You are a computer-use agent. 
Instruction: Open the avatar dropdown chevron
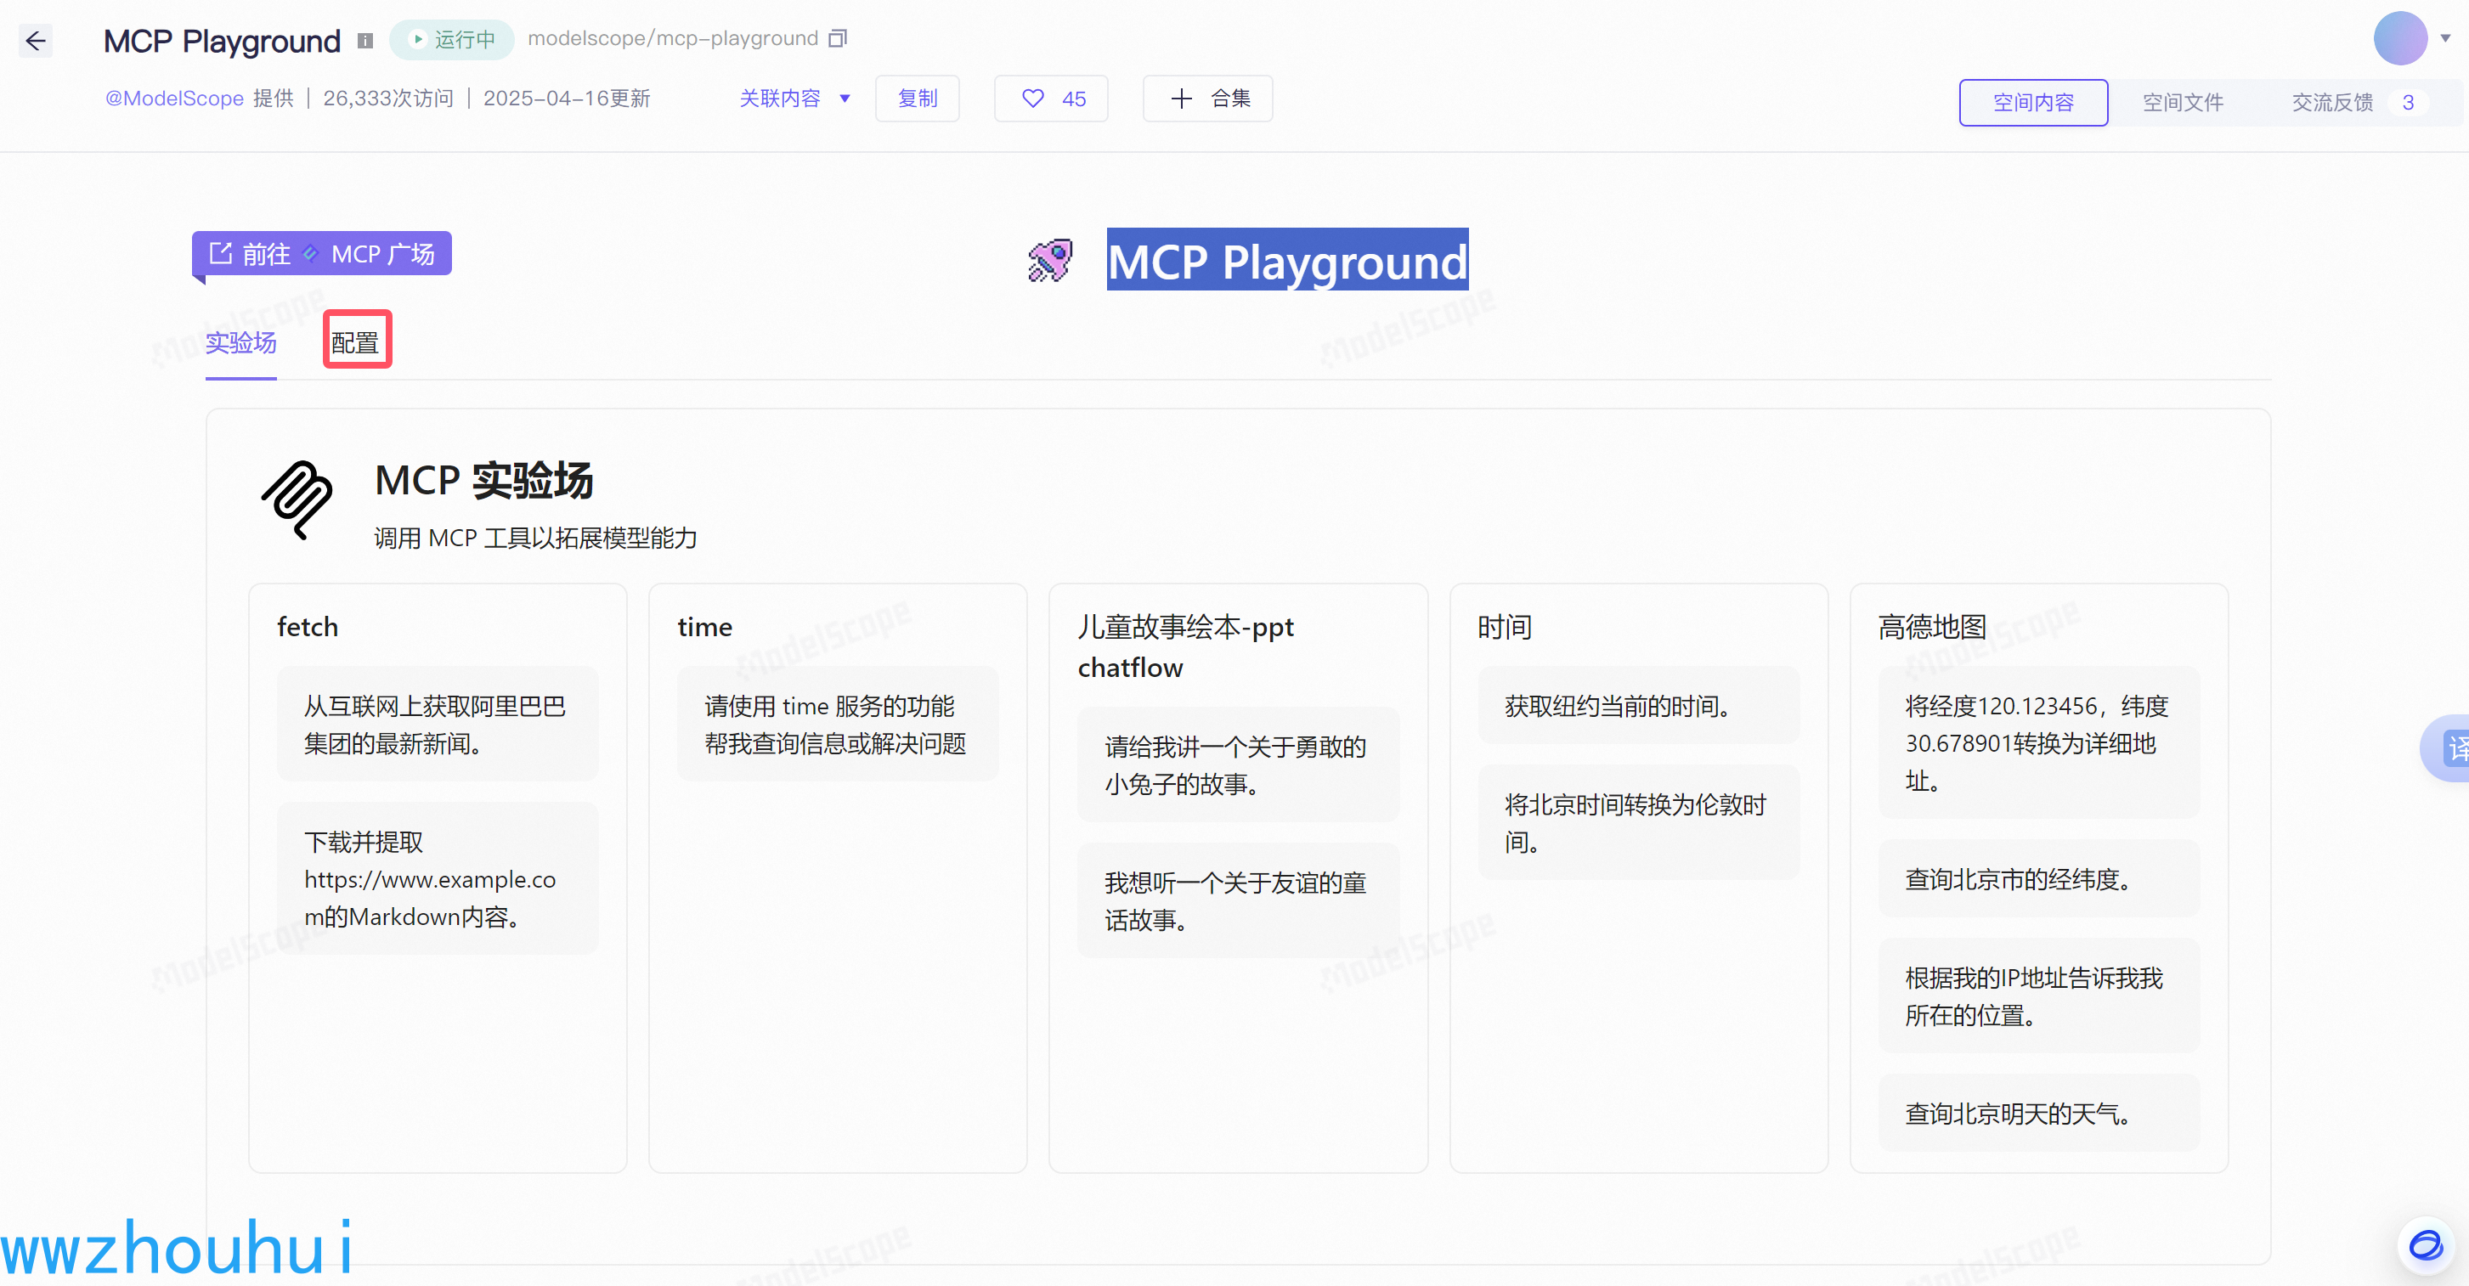(x=2447, y=40)
